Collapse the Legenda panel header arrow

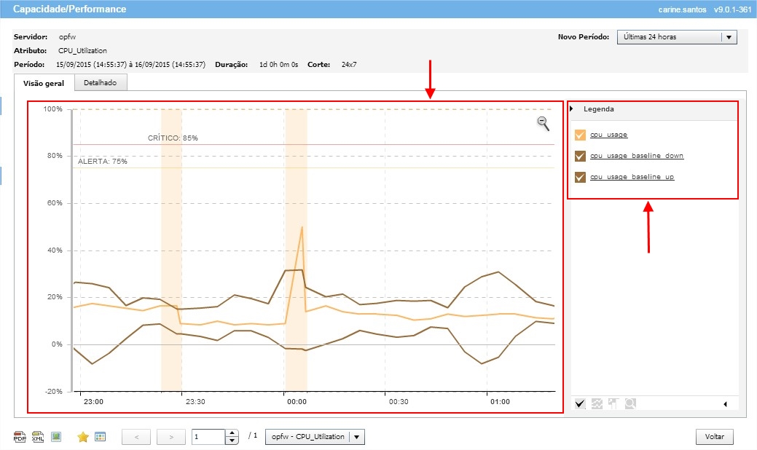[573, 109]
